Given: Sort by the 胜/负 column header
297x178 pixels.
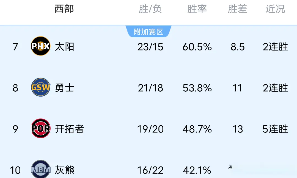Looking at the screenshot, I should tap(150, 9).
